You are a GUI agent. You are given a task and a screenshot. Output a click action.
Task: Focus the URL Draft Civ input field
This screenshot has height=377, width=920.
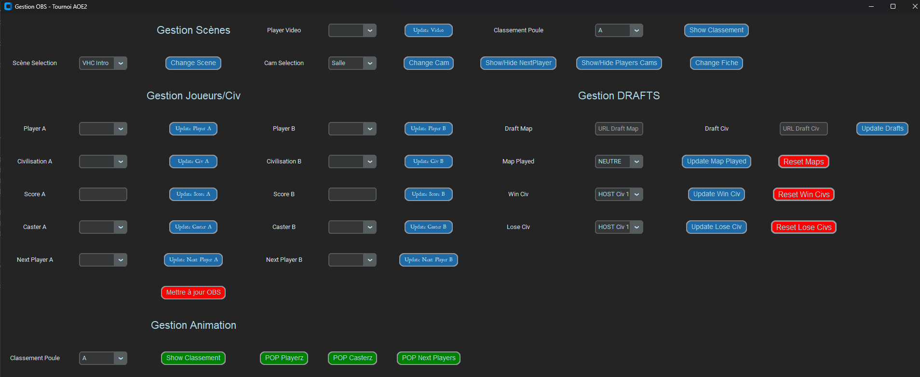804,129
